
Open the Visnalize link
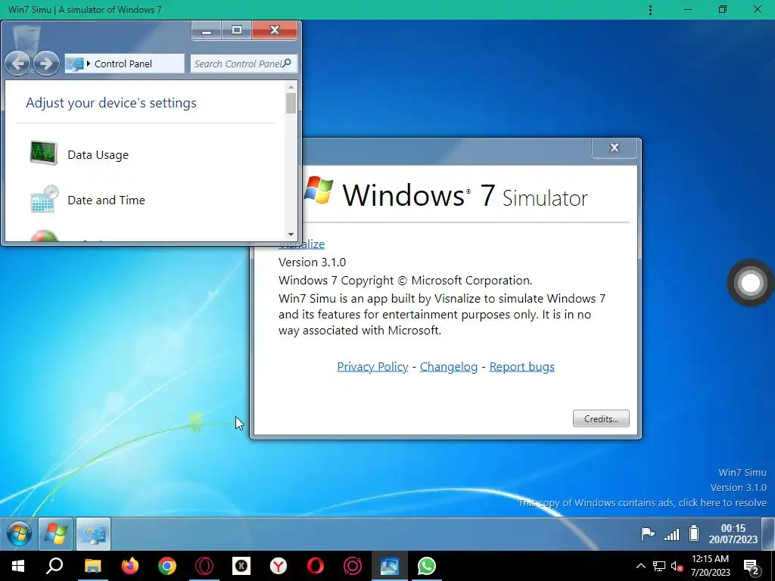pyautogui.click(x=301, y=244)
